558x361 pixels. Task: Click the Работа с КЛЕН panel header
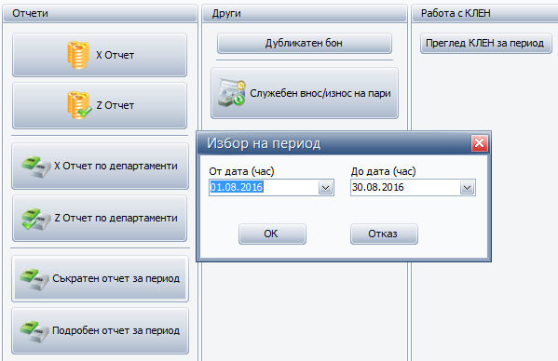(x=484, y=14)
